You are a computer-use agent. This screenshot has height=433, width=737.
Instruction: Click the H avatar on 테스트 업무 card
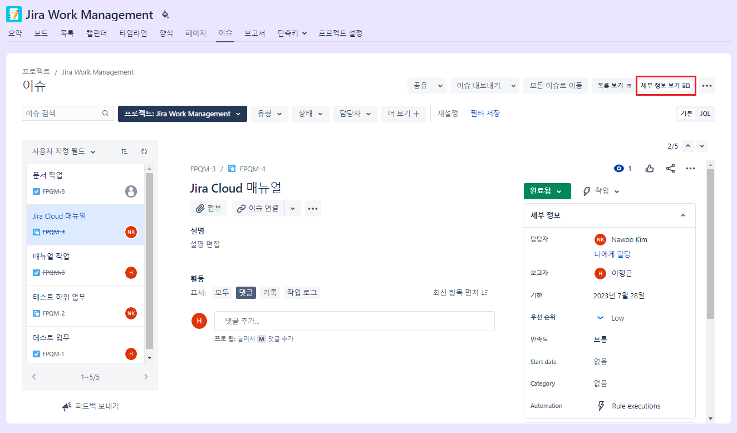pyautogui.click(x=131, y=354)
